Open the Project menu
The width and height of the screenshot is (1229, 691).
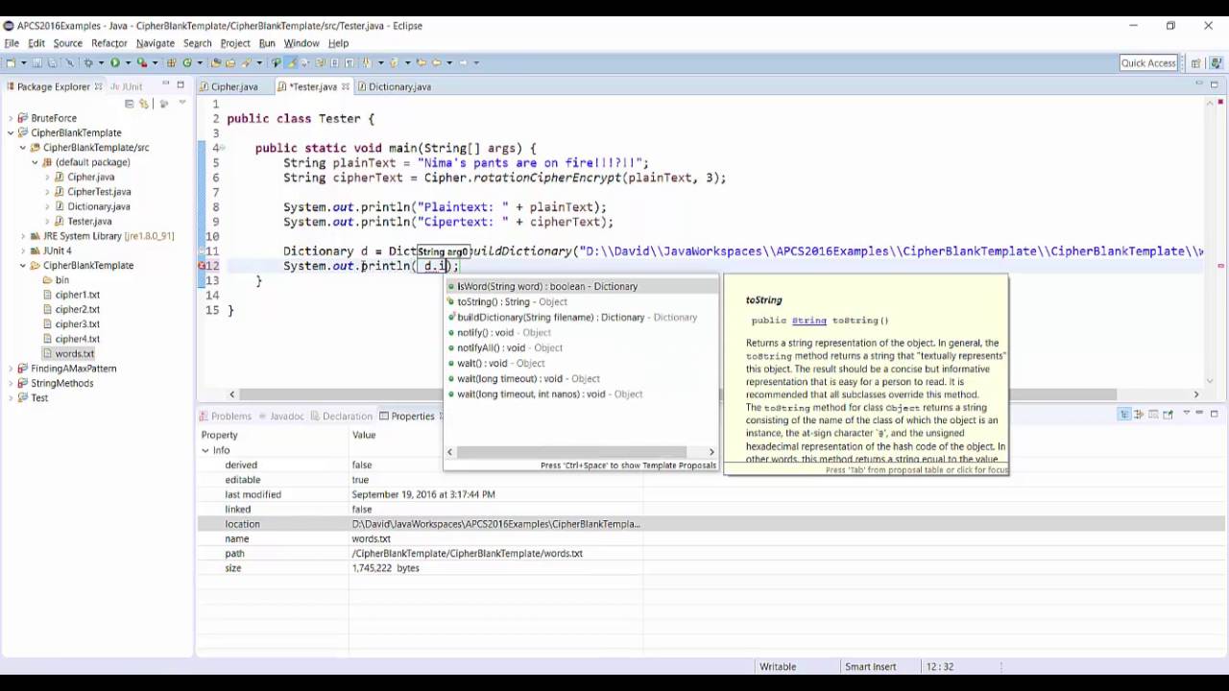click(235, 43)
